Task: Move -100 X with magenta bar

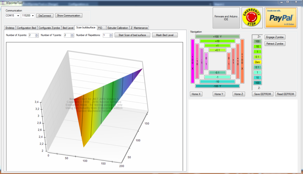Action: (193, 61)
